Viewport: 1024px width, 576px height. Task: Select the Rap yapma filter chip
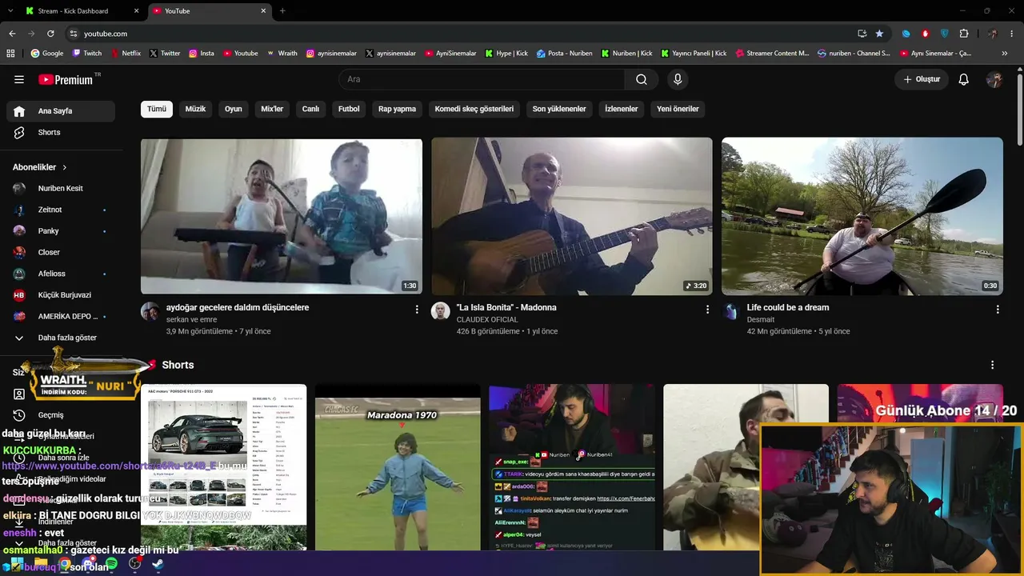397,109
